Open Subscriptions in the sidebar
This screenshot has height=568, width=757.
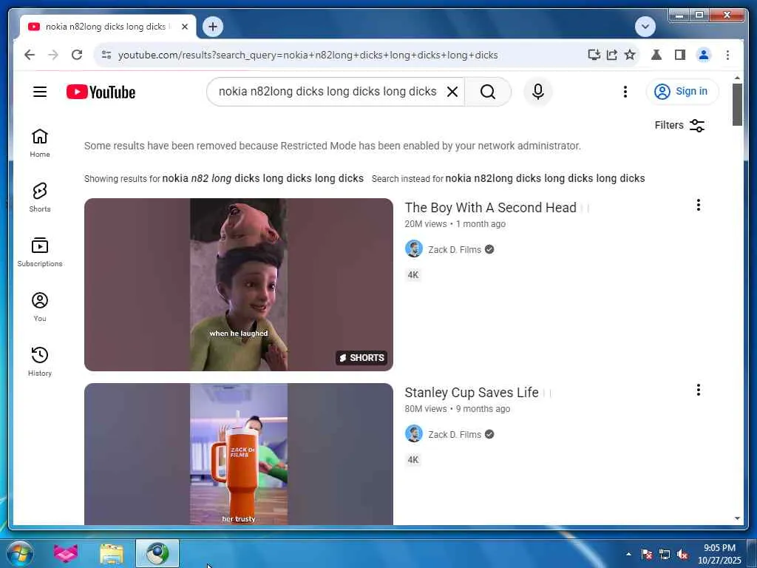[40, 253]
